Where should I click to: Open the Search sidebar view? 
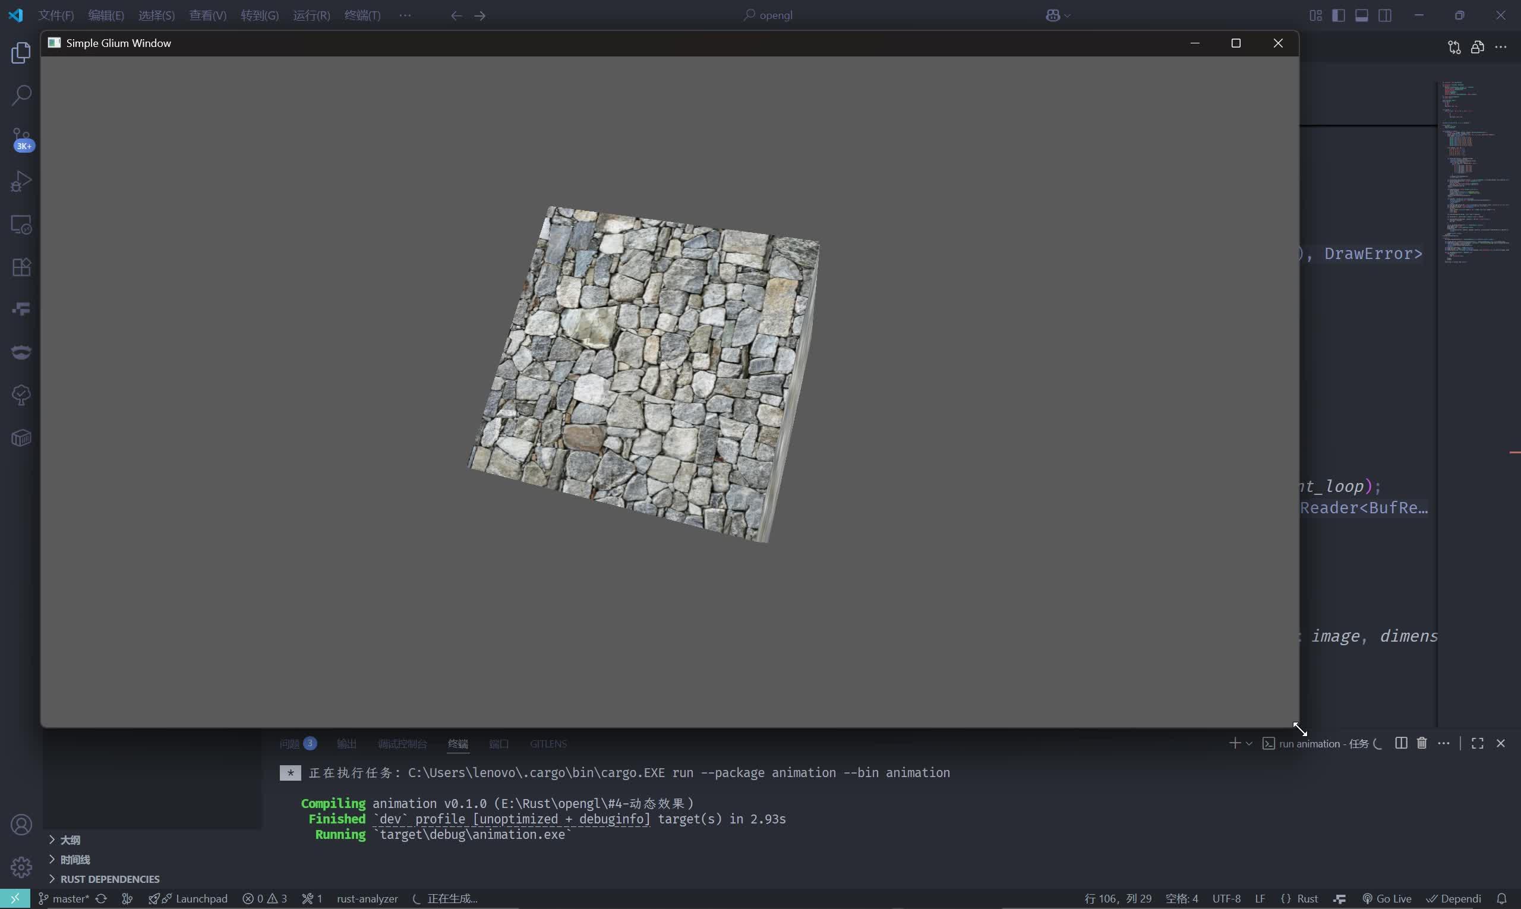tap(21, 95)
